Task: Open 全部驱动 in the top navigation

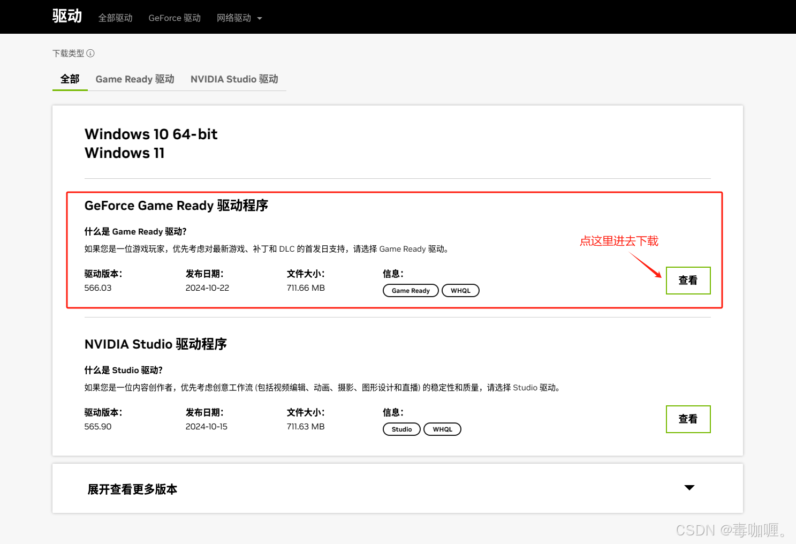Action: tap(115, 18)
